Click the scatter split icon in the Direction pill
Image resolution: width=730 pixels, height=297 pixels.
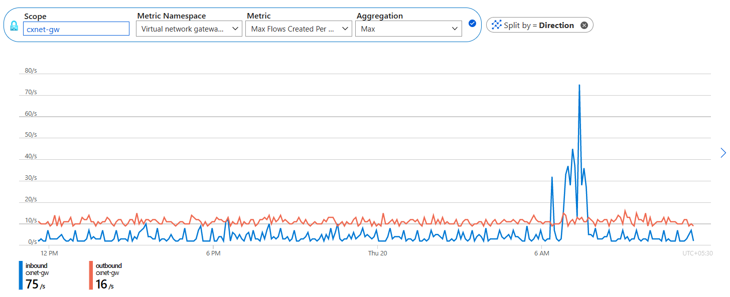[x=497, y=25]
